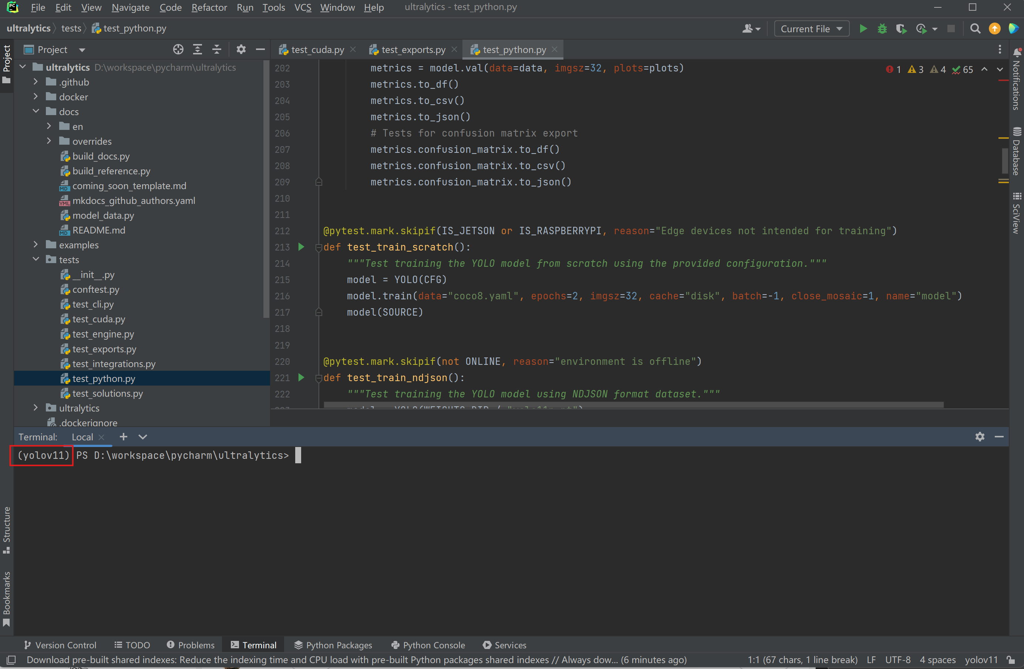
Task: Open Services tool window
Action: [505, 645]
